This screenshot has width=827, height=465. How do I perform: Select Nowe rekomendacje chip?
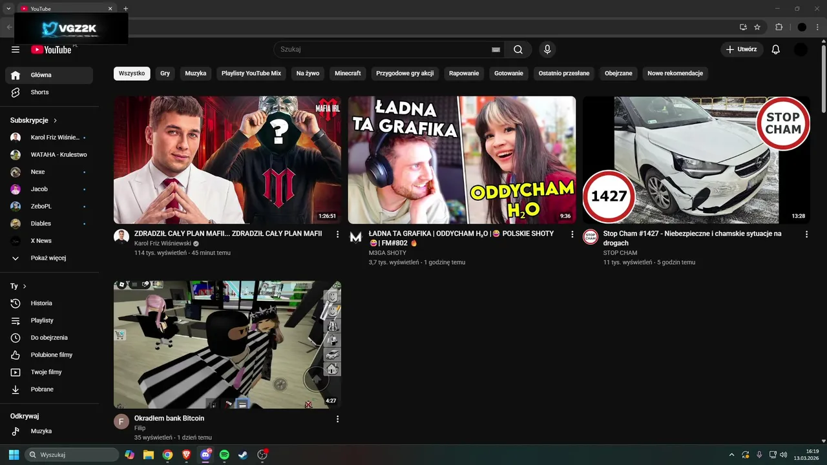[x=675, y=74]
